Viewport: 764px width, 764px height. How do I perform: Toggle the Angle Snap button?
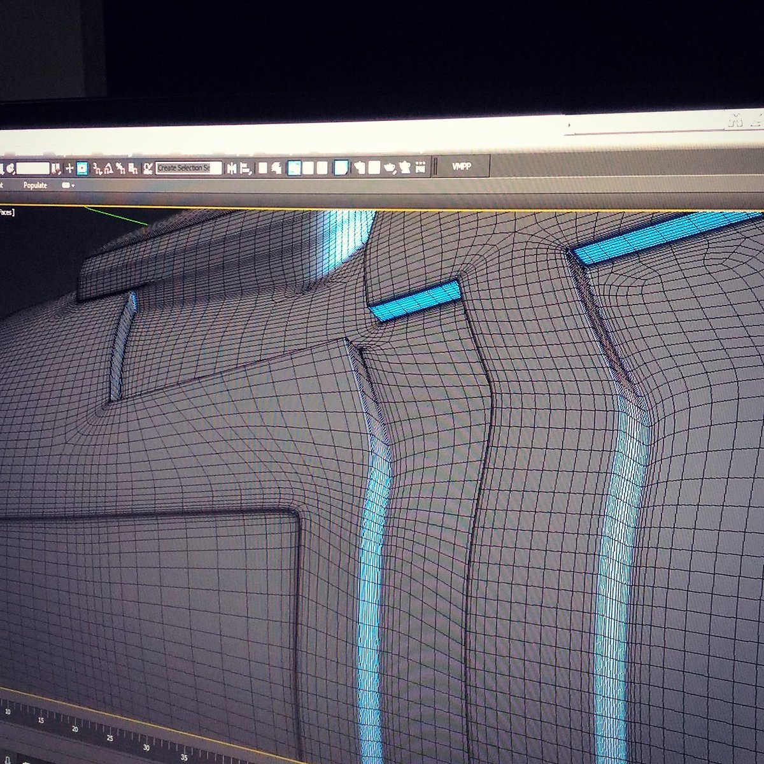(109, 168)
